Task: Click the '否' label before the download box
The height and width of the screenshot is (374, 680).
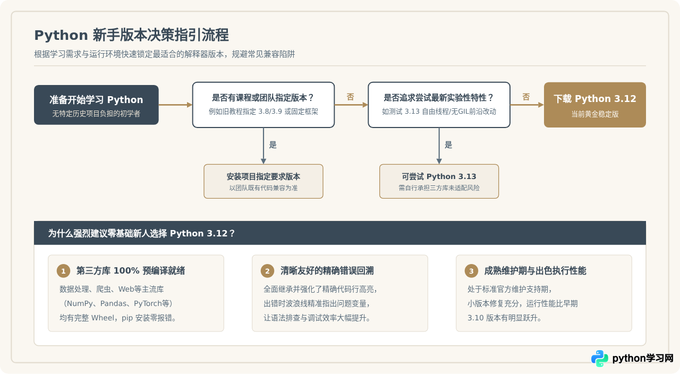Action: 526,97
